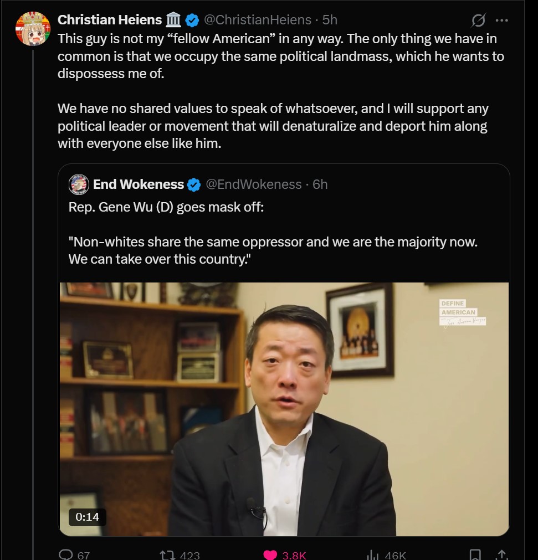Viewport: 538px width, 560px height.
Task: Click the share upload arrow icon
Action: point(502,554)
